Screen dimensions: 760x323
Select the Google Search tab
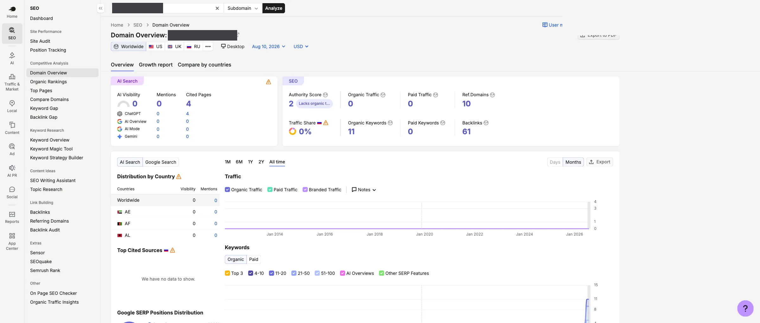click(x=161, y=162)
